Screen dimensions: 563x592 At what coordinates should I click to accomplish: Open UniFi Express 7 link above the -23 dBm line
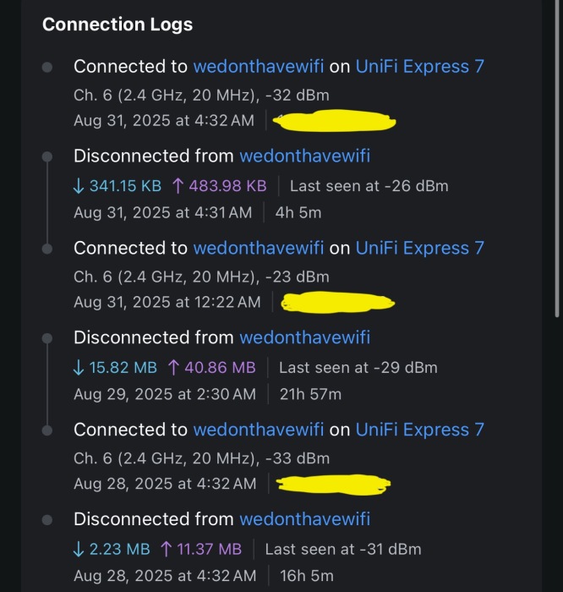click(x=419, y=248)
